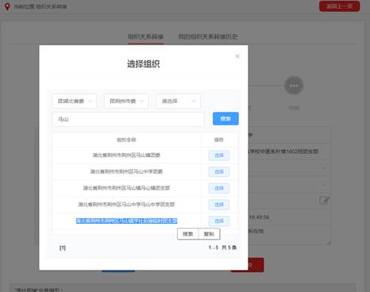Open the 团湖北省委 province dropdown
The height and width of the screenshot is (292, 370).
[75, 101]
